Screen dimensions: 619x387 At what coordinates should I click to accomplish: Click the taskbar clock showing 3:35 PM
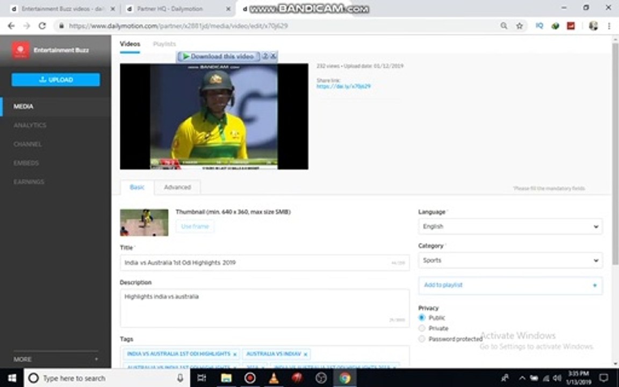point(579,378)
